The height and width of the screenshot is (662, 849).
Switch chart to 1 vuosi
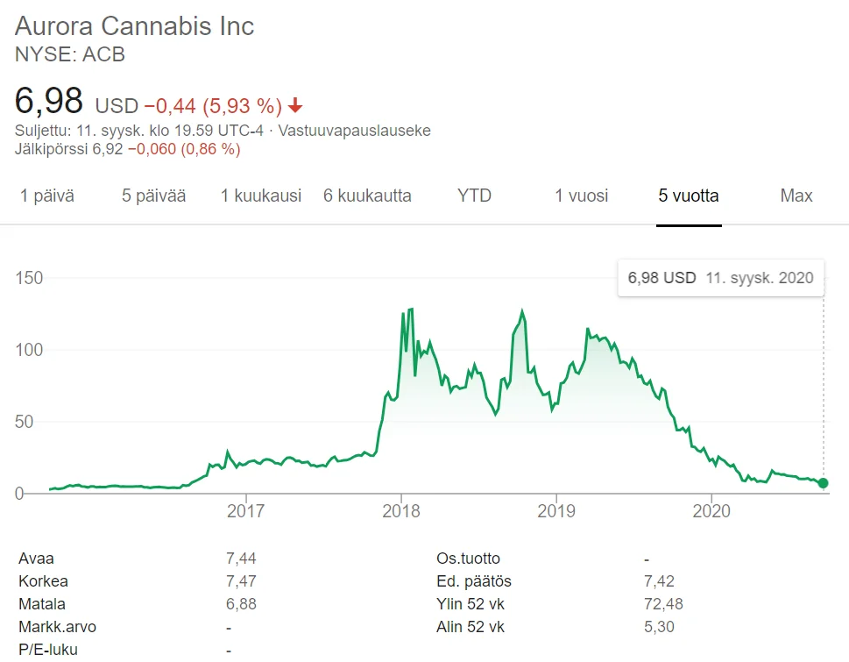click(581, 196)
